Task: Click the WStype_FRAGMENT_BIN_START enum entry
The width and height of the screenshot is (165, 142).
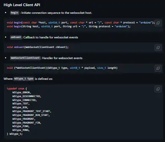Action: click(31, 115)
